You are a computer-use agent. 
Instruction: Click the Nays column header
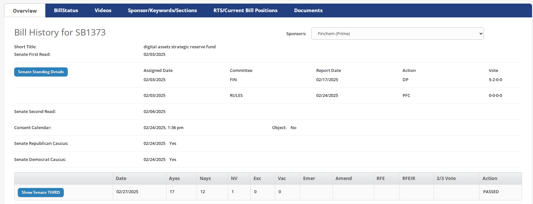point(205,178)
